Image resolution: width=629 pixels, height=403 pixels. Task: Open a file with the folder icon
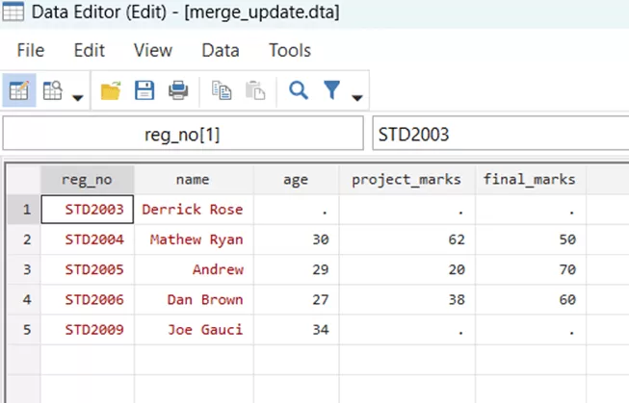click(x=111, y=90)
